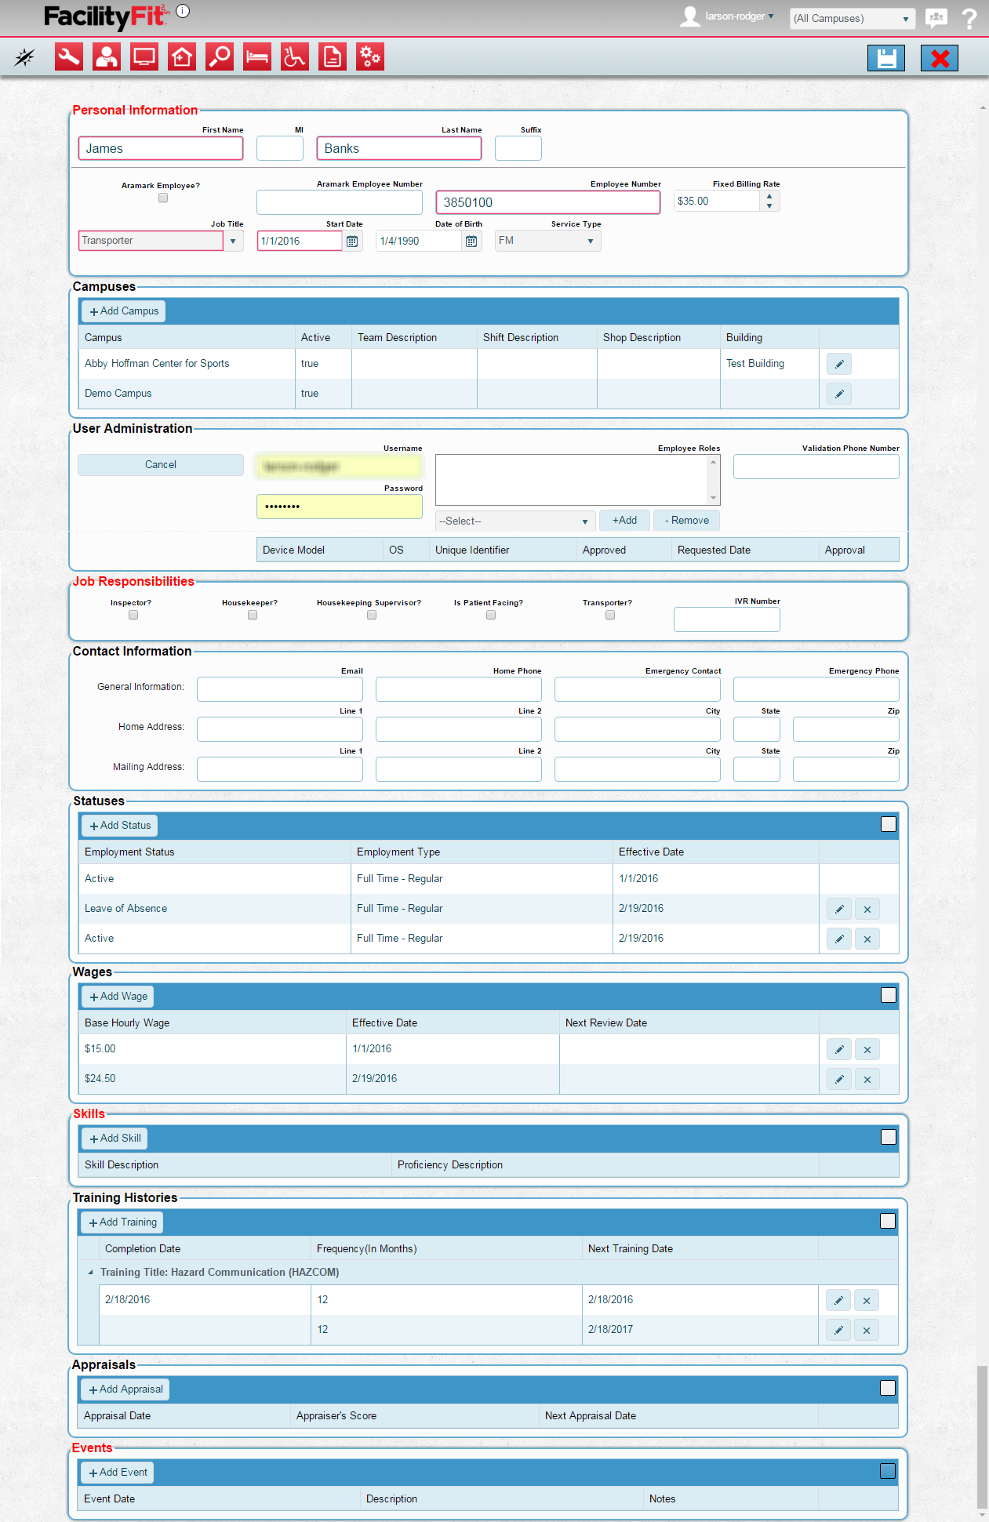Viewport: 989px width, 1522px height.
Task: Open the Job Title dropdown
Action: (233, 241)
